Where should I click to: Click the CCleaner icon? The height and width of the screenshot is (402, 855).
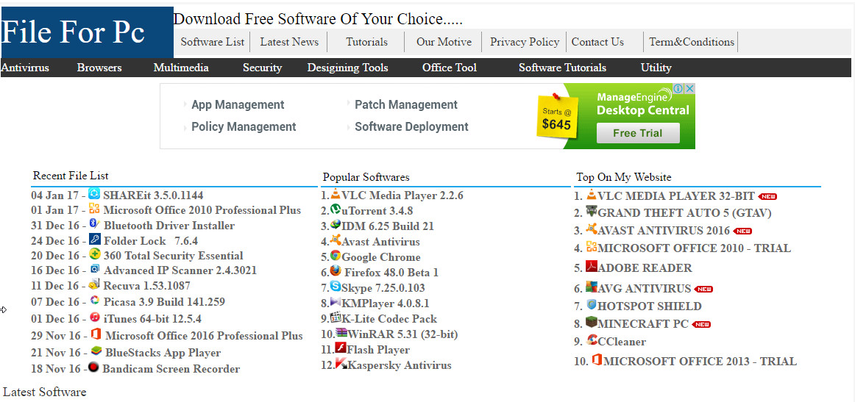point(592,340)
